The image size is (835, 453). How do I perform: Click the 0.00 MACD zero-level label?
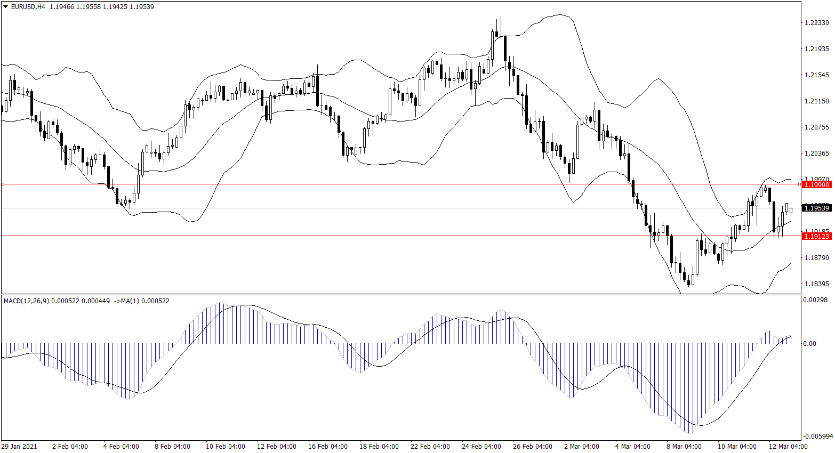pos(809,344)
